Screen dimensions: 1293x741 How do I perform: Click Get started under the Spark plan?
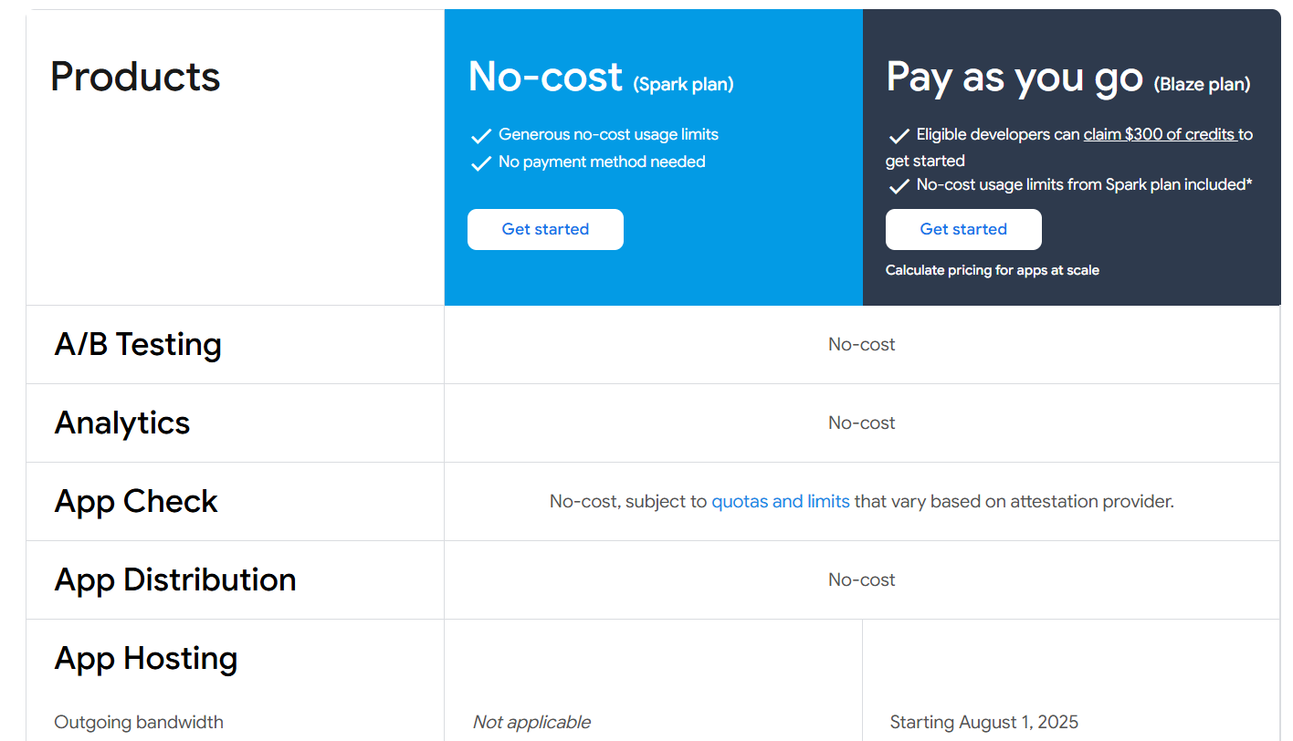545,229
